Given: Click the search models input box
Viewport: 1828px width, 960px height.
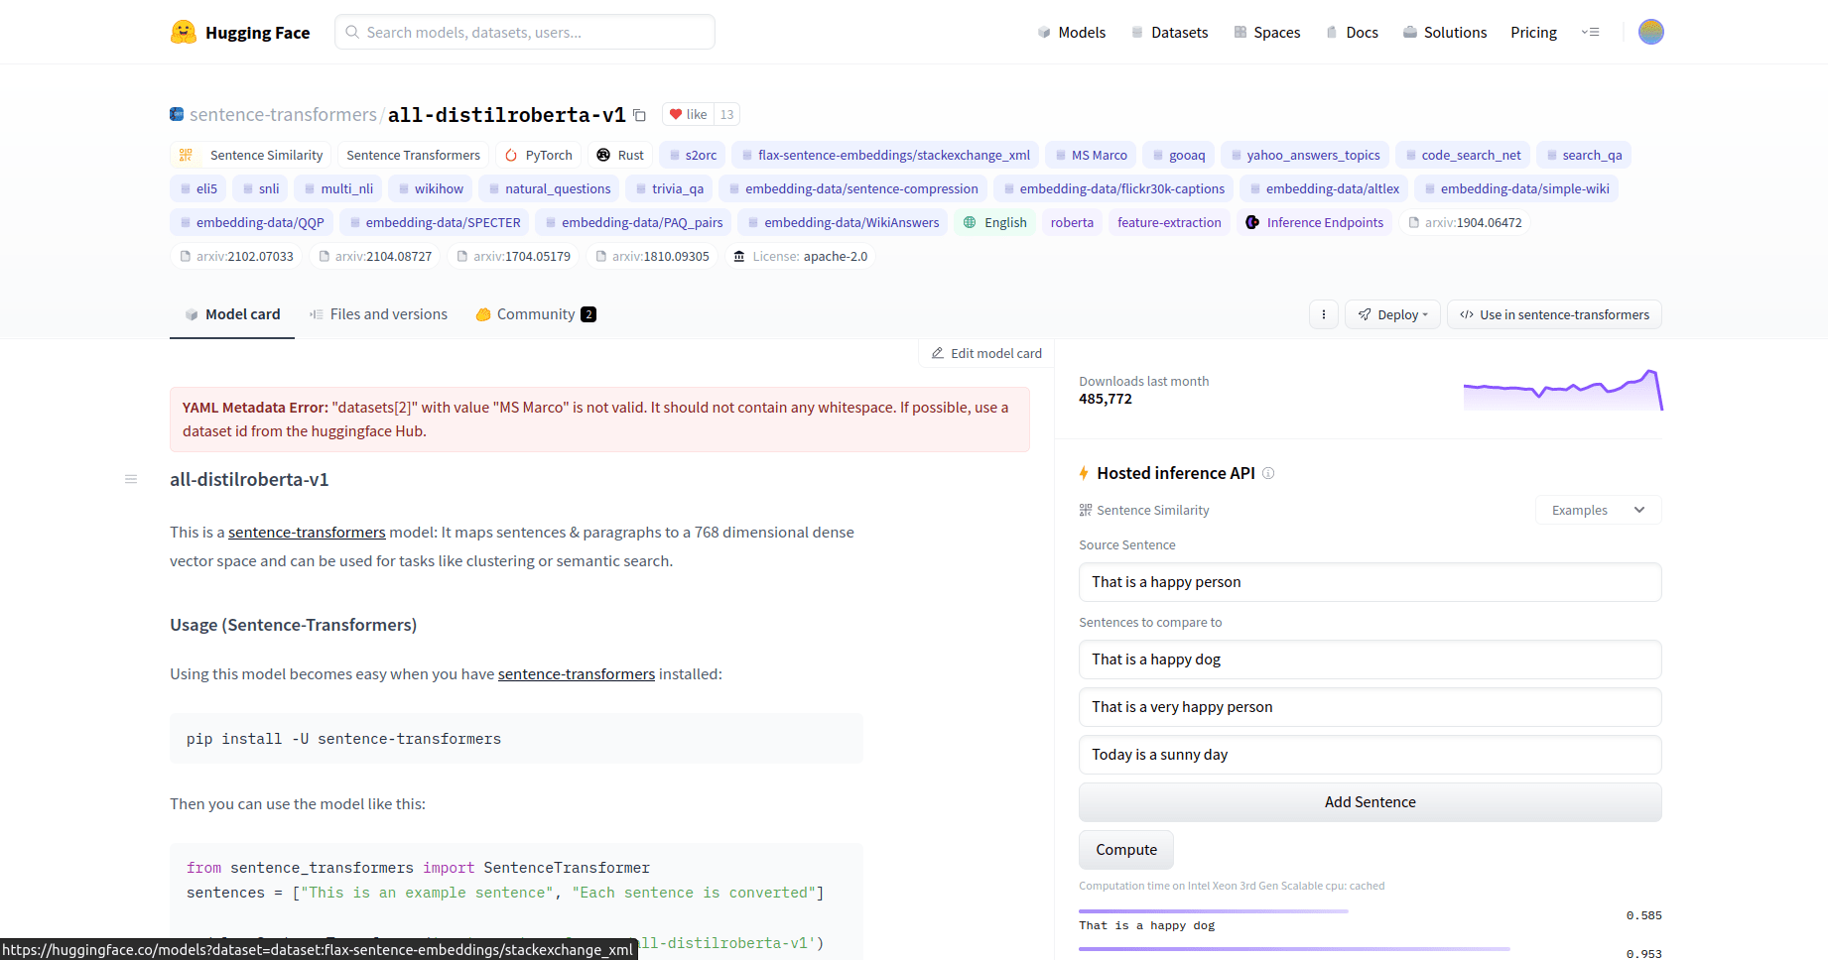Looking at the screenshot, I should pyautogui.click(x=525, y=33).
